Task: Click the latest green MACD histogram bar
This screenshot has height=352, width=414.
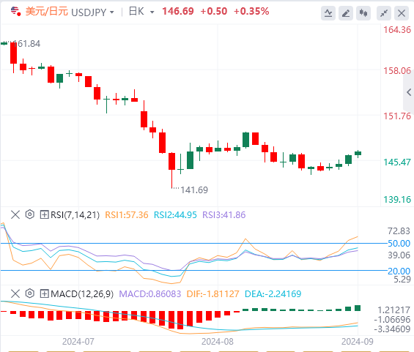Action: 358,308
